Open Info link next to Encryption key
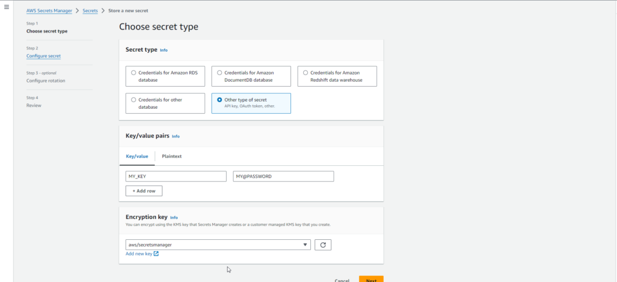617x282 pixels. 174,217
